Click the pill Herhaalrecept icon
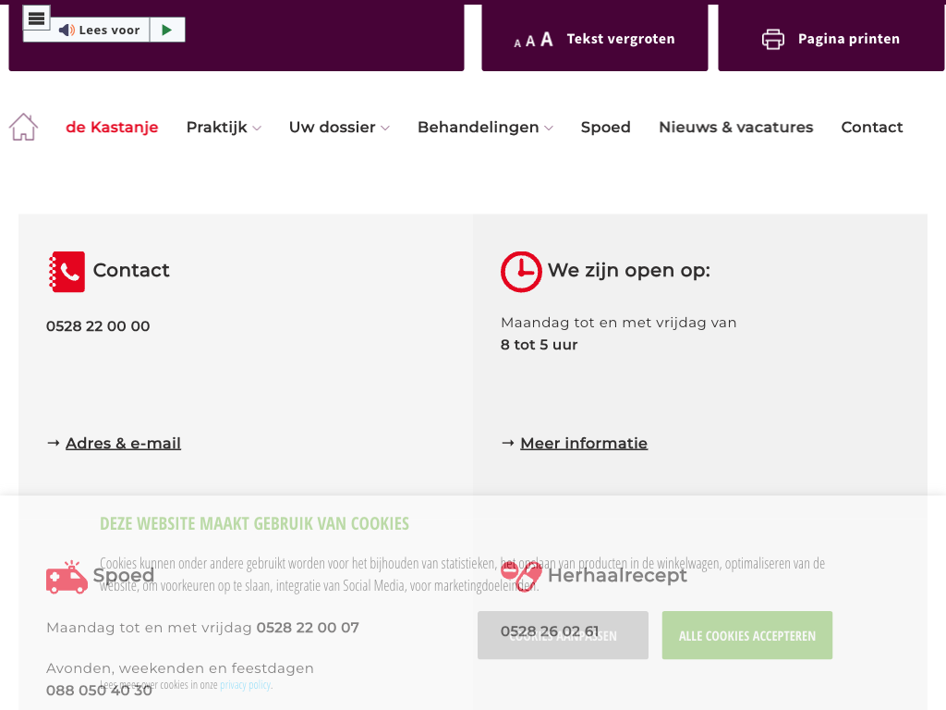The width and height of the screenshot is (946, 710). (521, 576)
